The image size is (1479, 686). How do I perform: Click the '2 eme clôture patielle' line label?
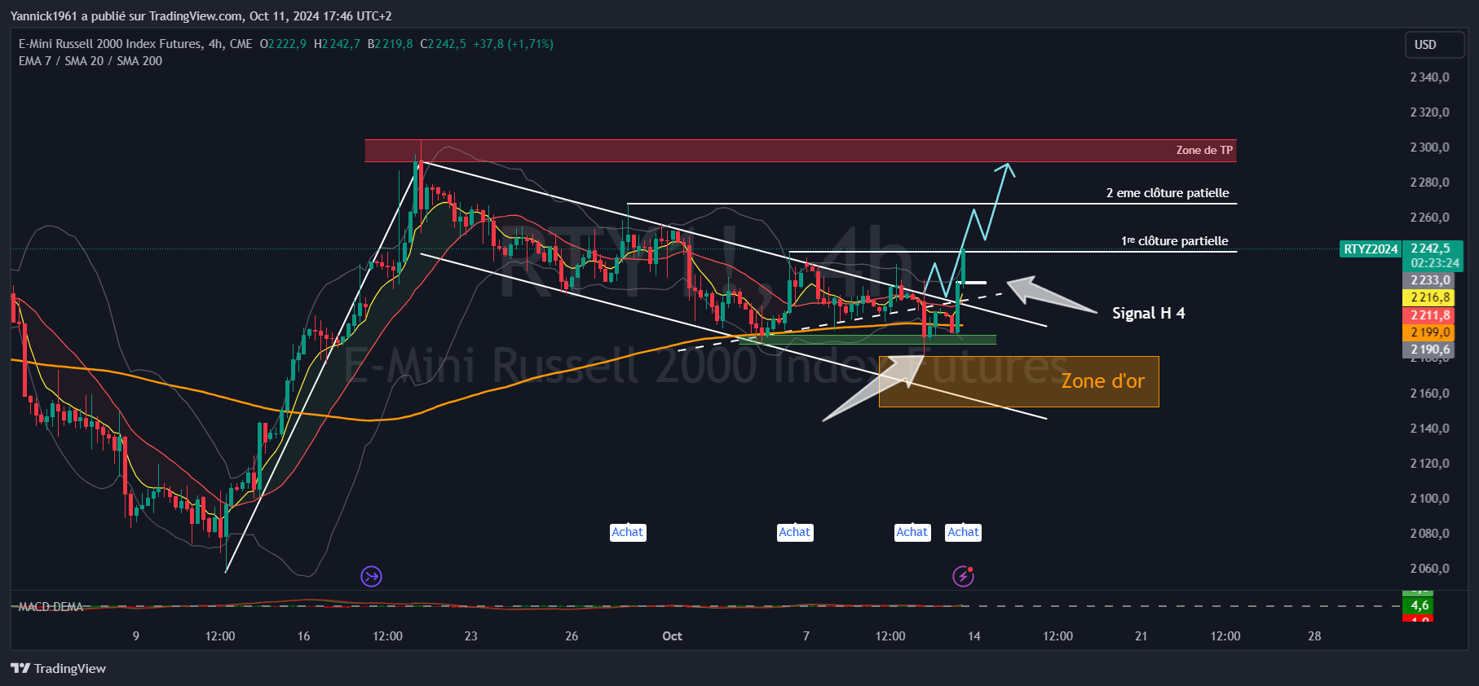tap(1168, 193)
